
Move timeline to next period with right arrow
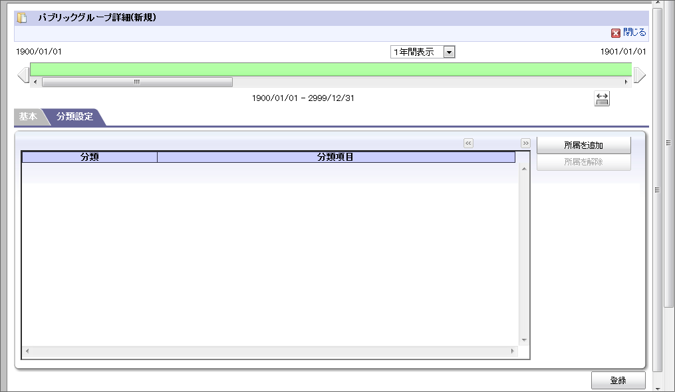(x=639, y=75)
